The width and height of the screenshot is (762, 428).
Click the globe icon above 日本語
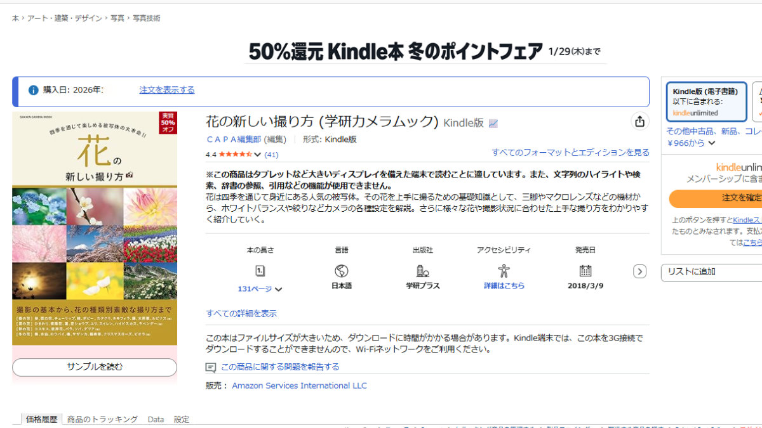[x=342, y=271]
